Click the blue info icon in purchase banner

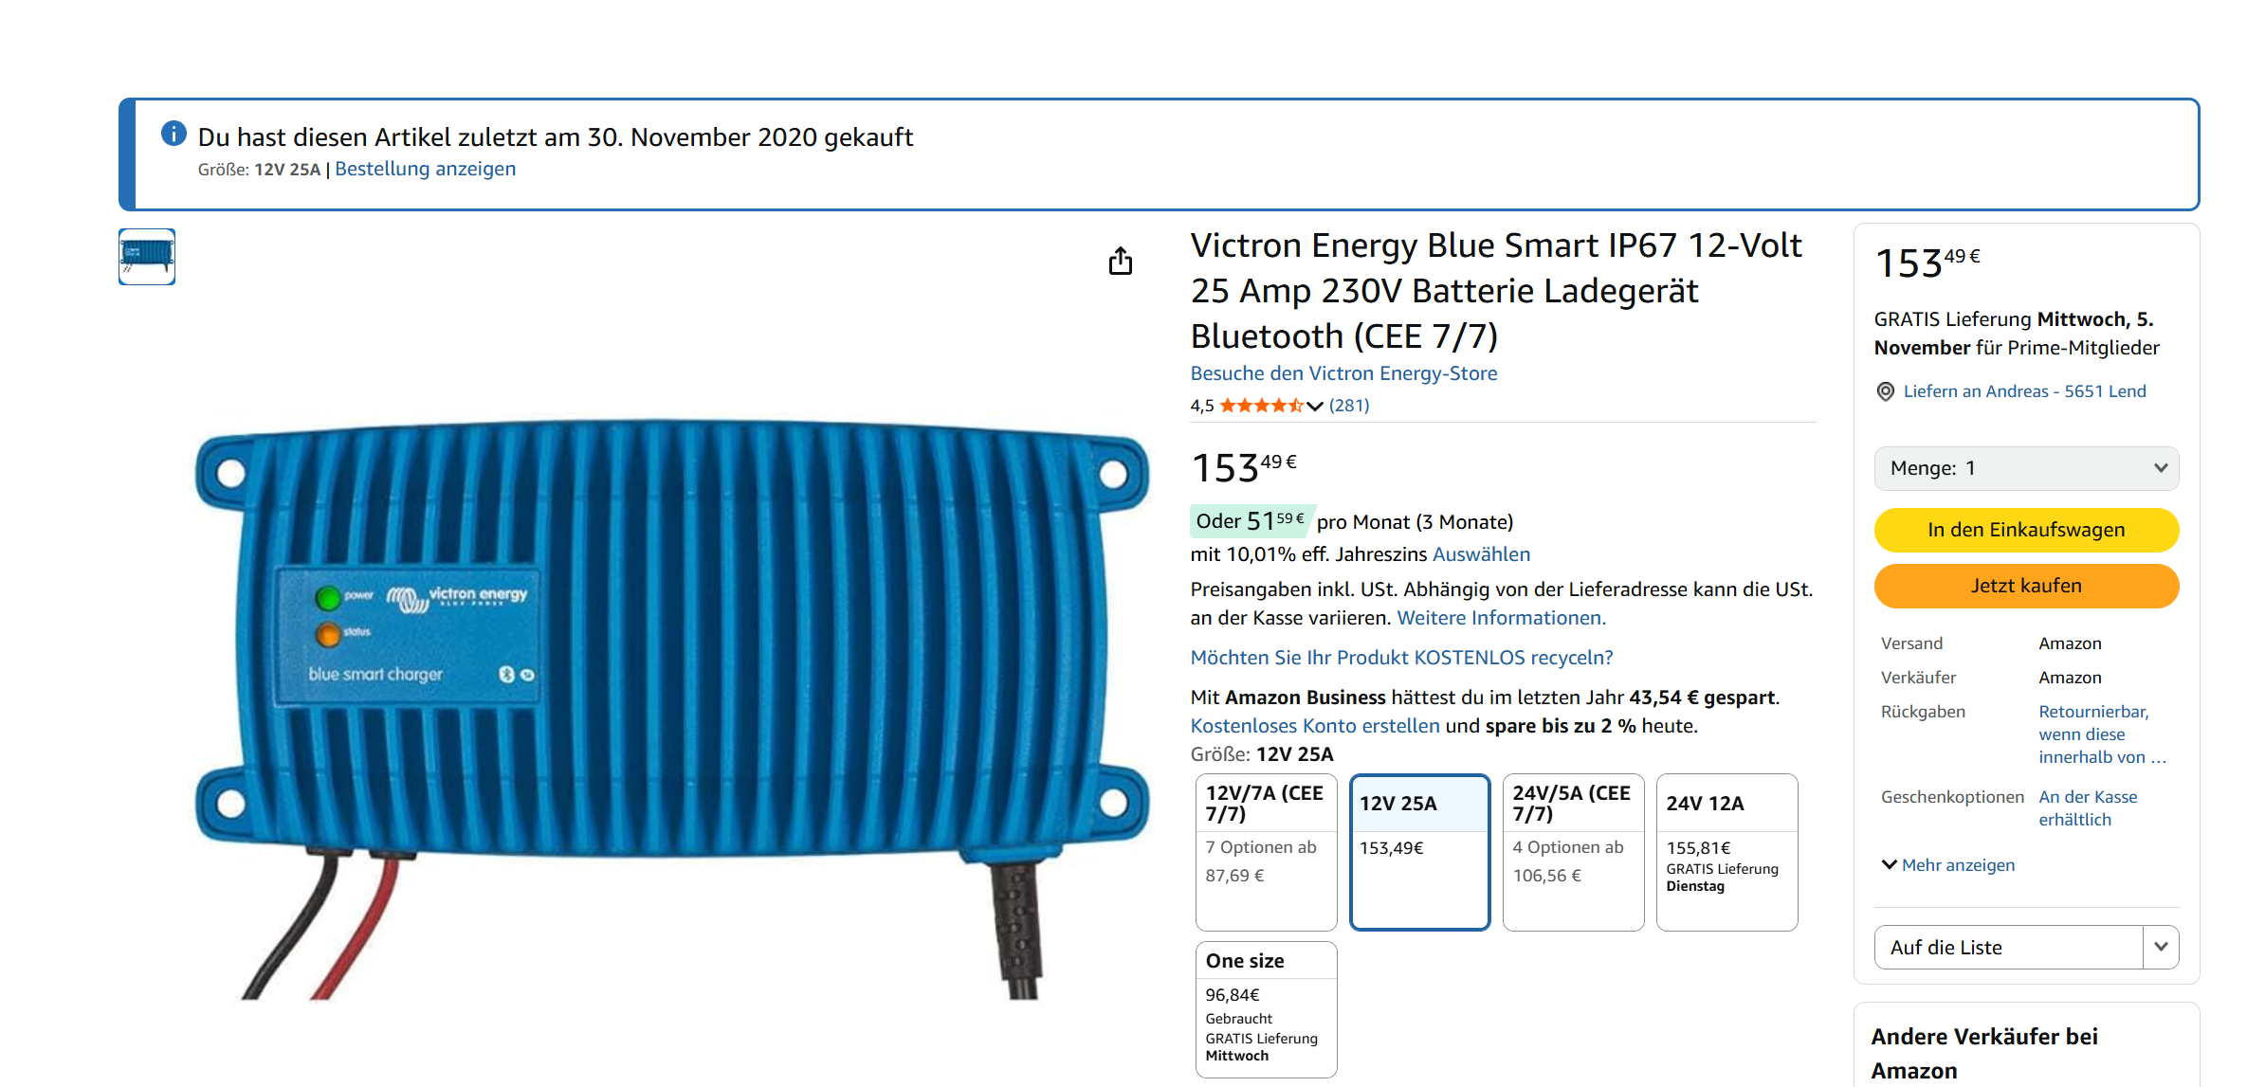(x=174, y=134)
